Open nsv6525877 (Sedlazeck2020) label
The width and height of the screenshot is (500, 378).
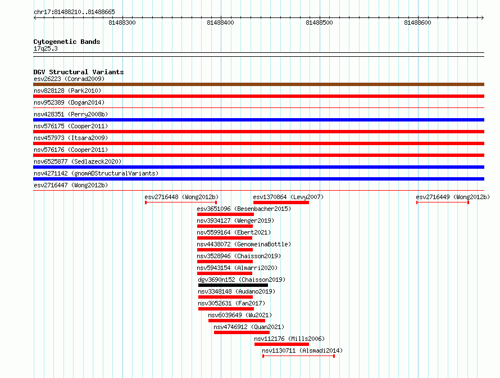click(x=78, y=161)
